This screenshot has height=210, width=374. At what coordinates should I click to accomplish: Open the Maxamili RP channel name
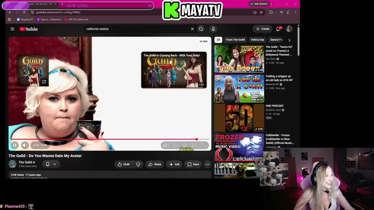click(x=272, y=85)
